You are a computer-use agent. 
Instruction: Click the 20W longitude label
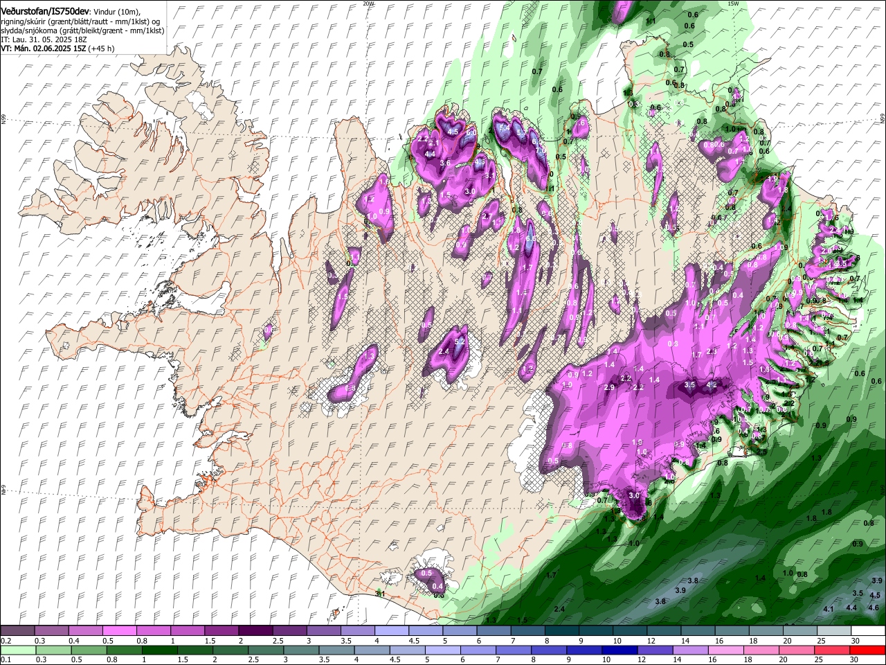pos(368,3)
